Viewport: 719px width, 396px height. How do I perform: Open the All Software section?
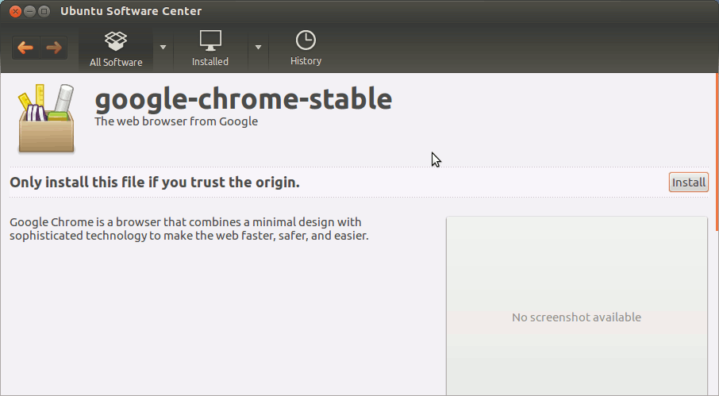pos(116,49)
